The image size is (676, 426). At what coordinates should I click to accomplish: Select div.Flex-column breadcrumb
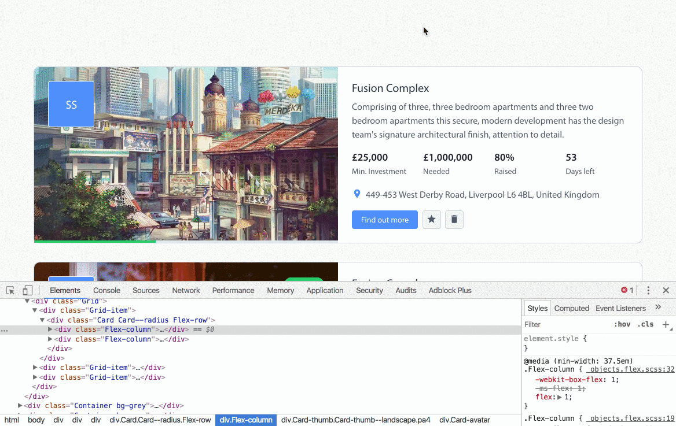246,420
